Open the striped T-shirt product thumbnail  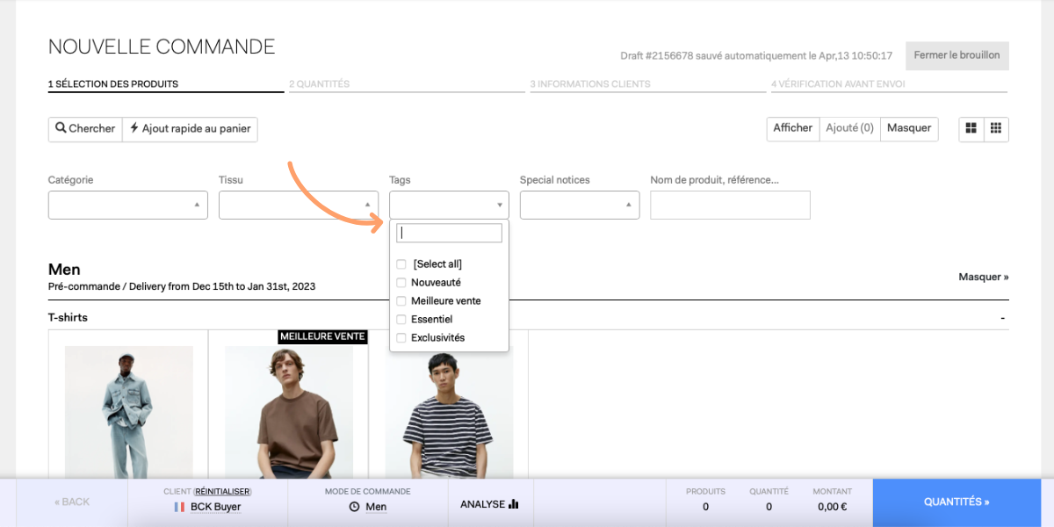(449, 412)
